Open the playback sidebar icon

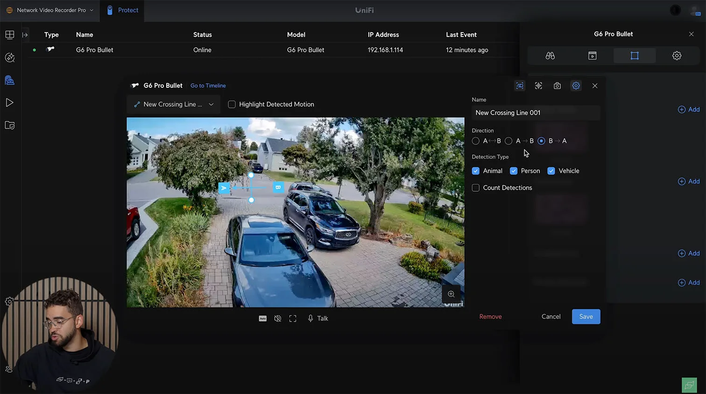point(10,103)
